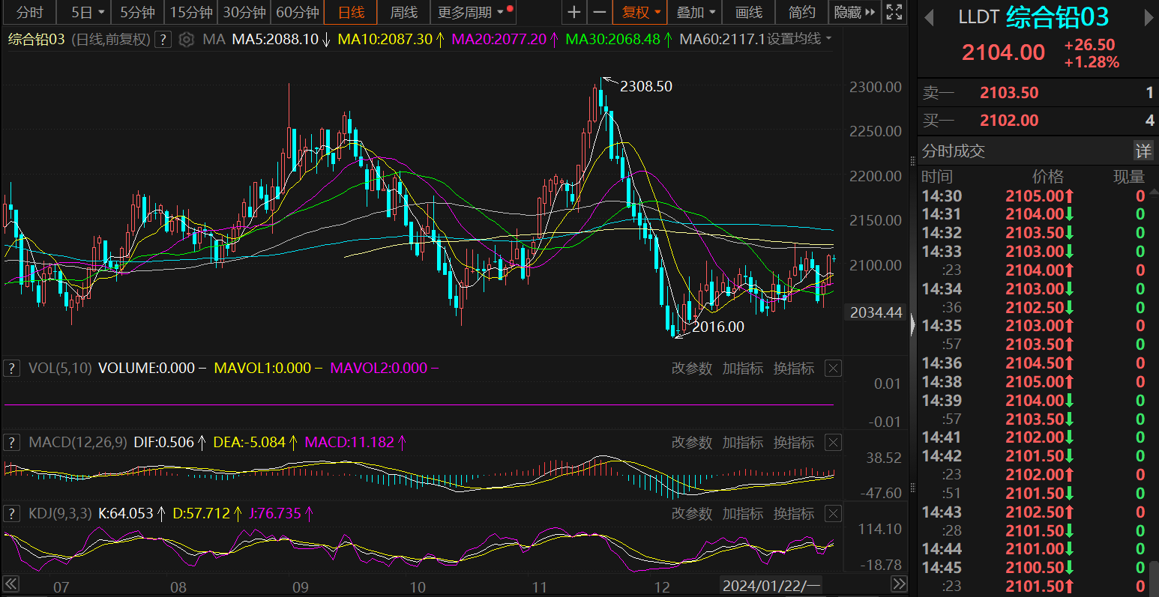The image size is (1159, 597).
Task: Close the VOL indicator panel
Action: coord(833,369)
